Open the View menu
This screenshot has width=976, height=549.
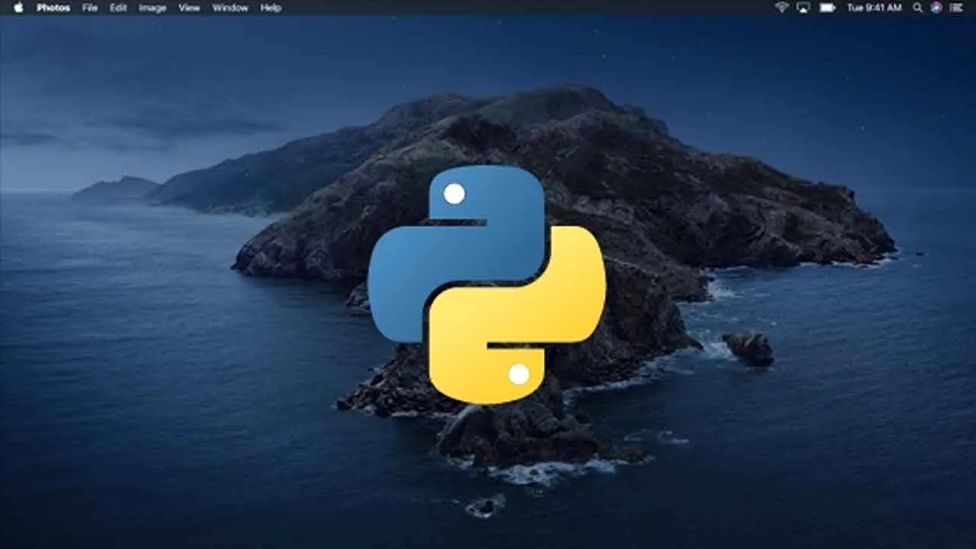click(189, 8)
